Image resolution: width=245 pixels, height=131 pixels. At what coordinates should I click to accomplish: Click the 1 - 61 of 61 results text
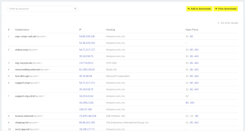coord(228,23)
